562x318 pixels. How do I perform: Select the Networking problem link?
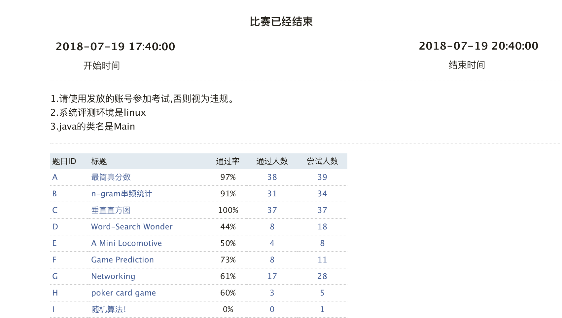click(113, 276)
